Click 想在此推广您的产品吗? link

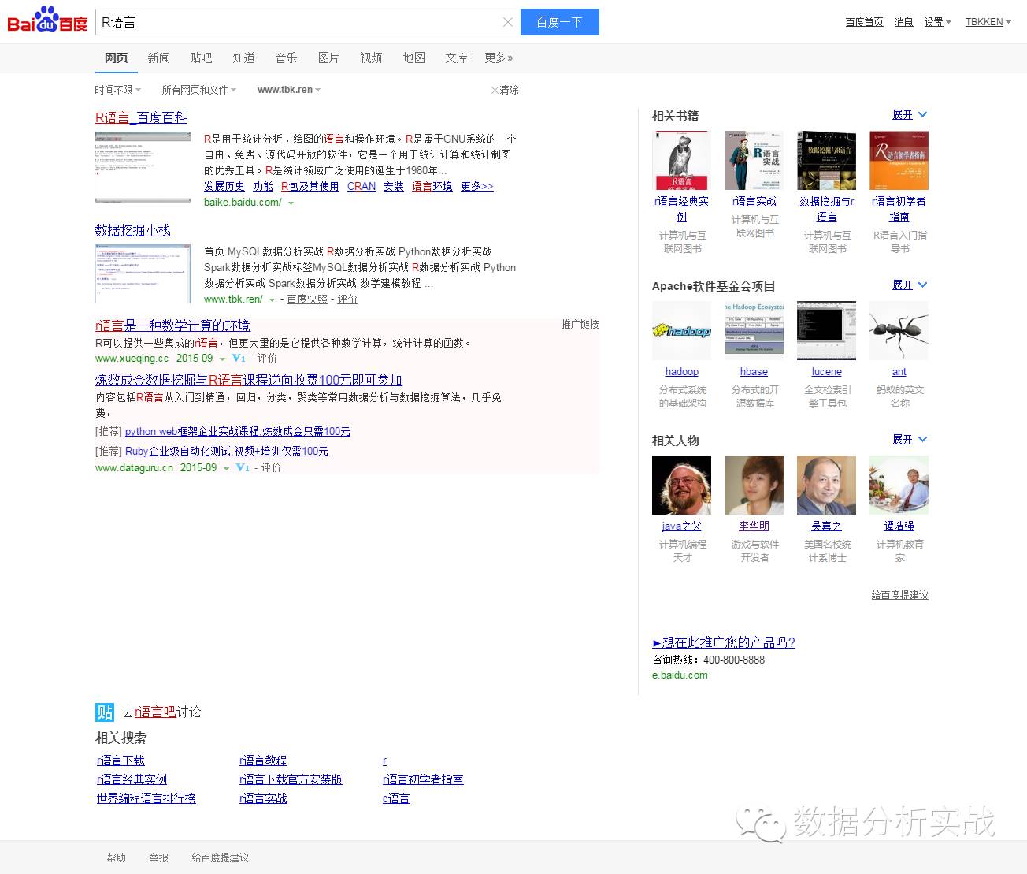pyautogui.click(x=724, y=642)
